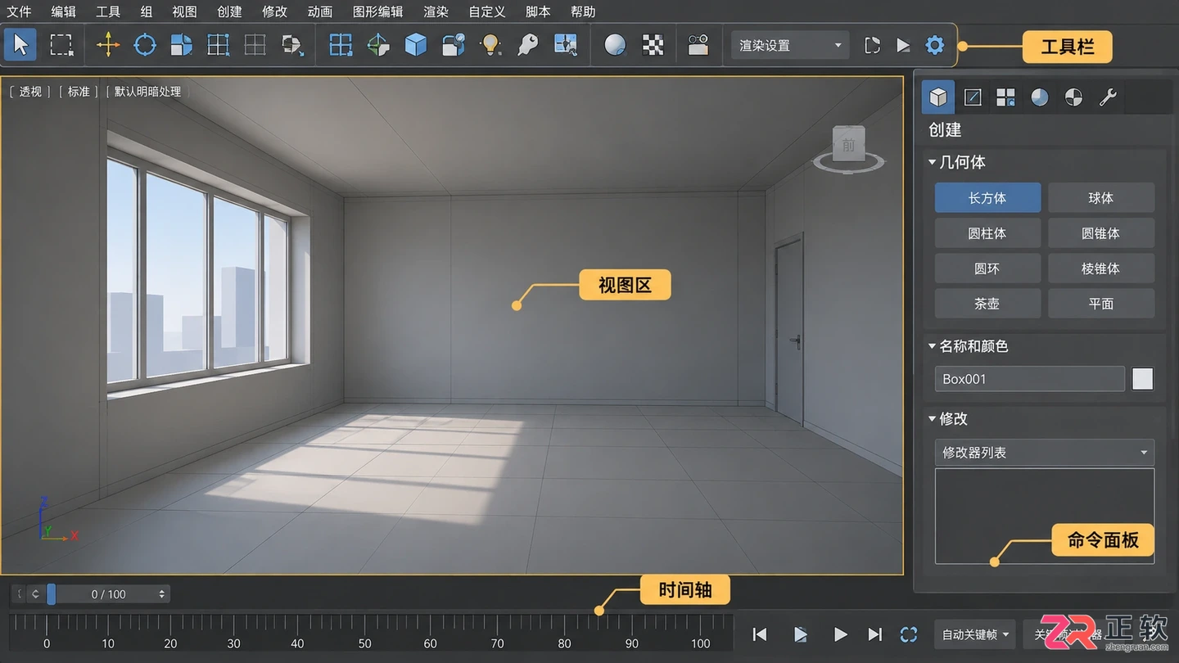Select the arrow selection tool
The height and width of the screenshot is (663, 1179).
[x=20, y=44]
